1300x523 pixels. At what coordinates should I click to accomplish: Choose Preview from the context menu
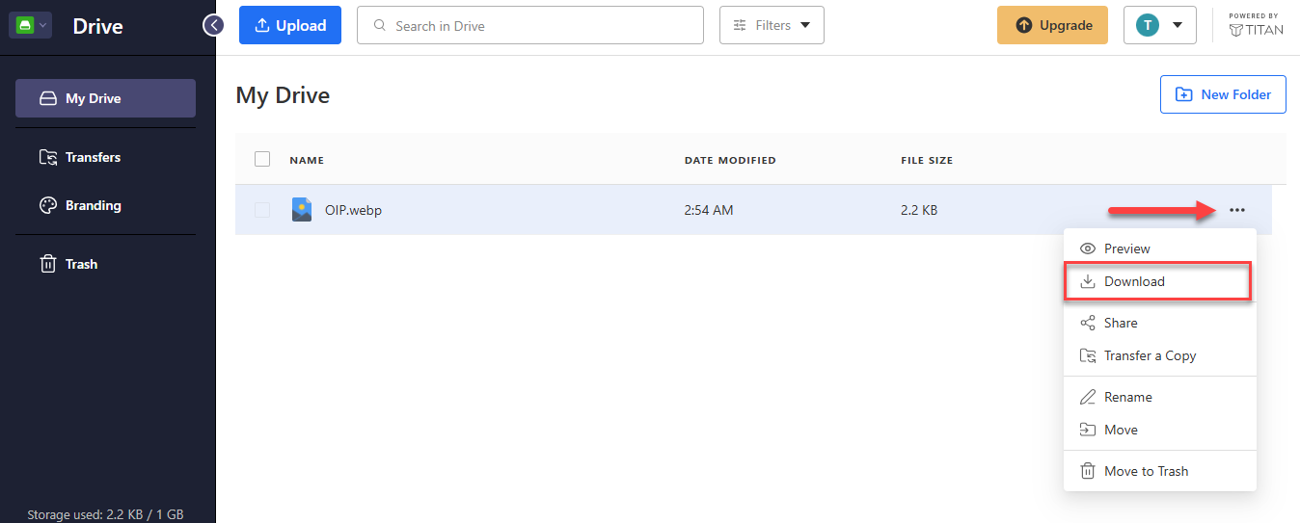pyautogui.click(x=1159, y=248)
